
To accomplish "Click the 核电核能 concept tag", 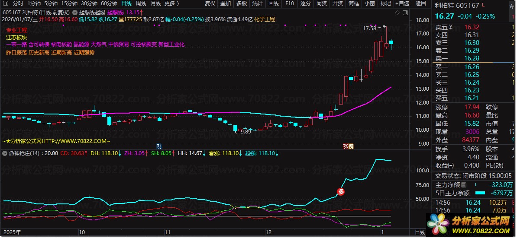I will [61, 45].
